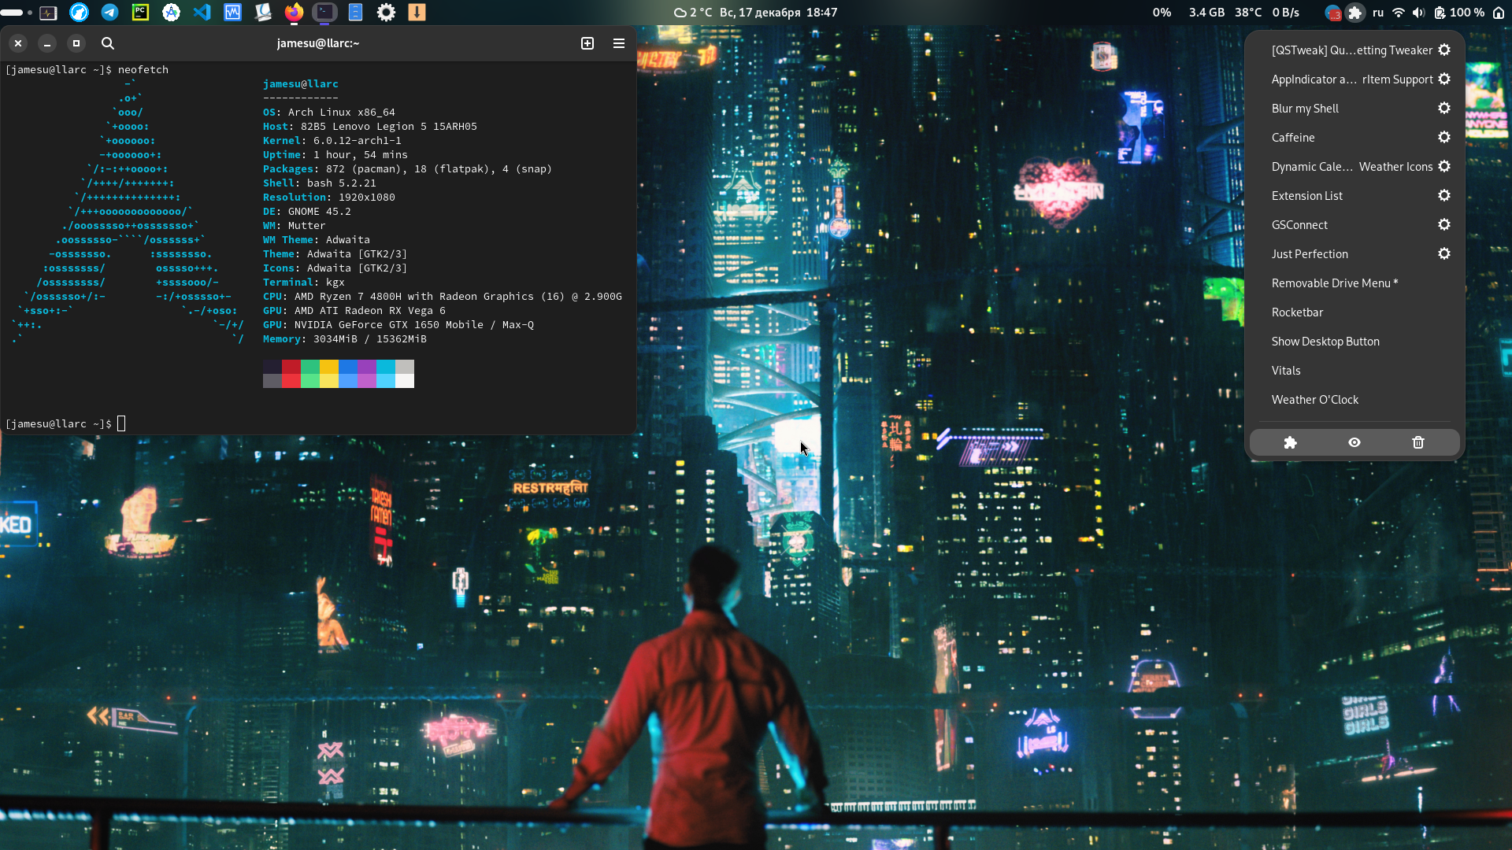Open the app with the Q document icon
Image resolution: width=1512 pixels, height=850 pixels.
pos(263,13)
